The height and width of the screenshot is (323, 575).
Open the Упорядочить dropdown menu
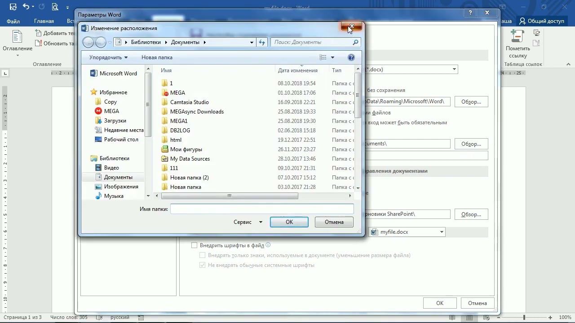point(108,57)
